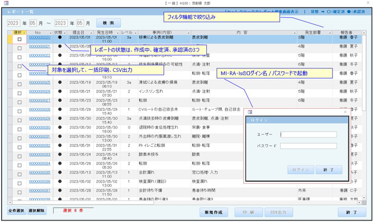
Task: Click row selector of first record
Action: (10, 39)
